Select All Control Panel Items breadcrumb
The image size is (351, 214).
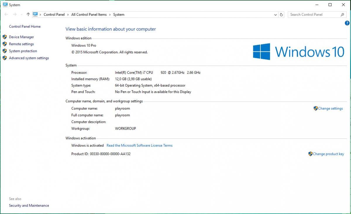coord(89,15)
